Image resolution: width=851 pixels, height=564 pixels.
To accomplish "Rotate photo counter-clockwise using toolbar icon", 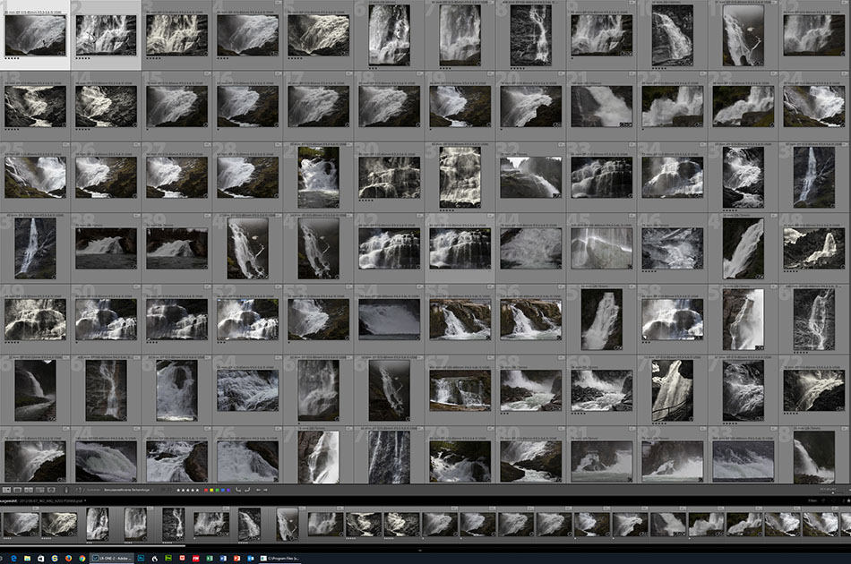I will pos(237,490).
